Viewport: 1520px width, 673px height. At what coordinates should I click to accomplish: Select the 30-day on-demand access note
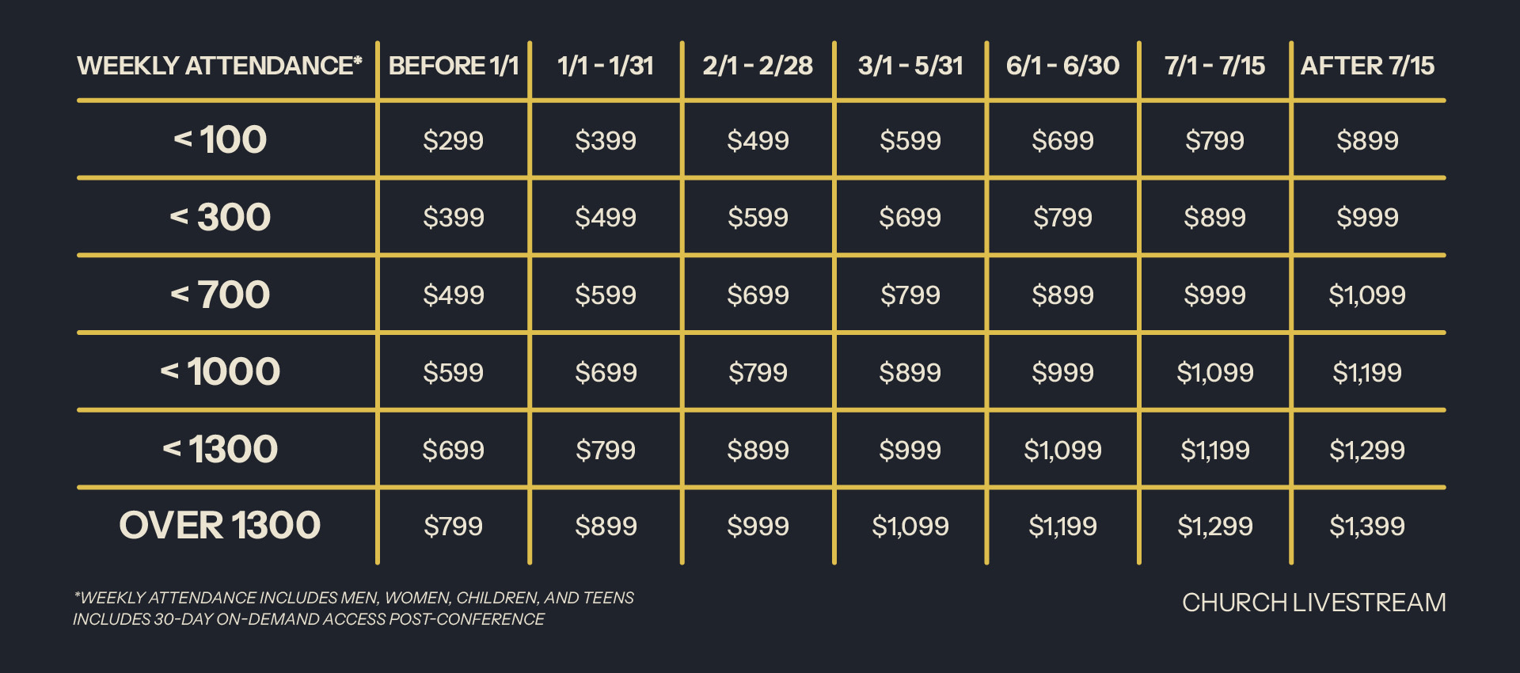(309, 619)
